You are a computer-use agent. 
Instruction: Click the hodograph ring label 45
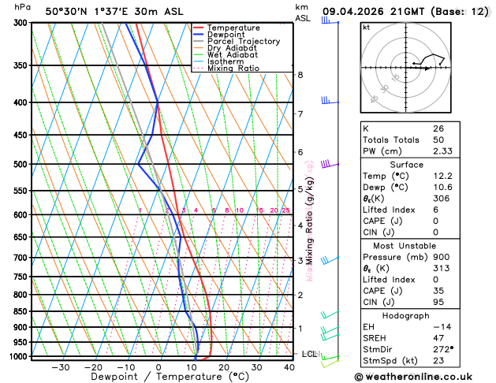coord(375,99)
